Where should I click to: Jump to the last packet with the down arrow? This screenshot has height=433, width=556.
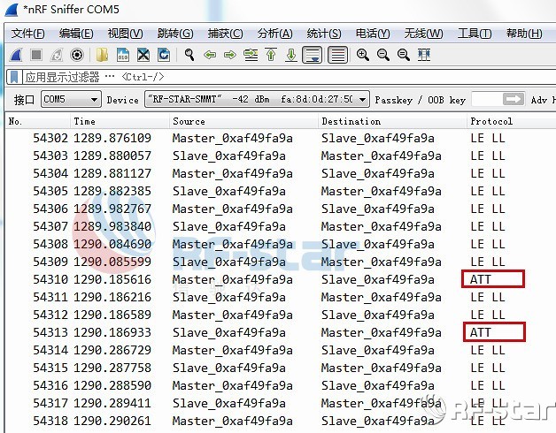pos(290,55)
